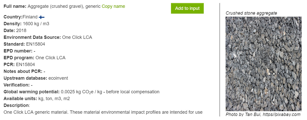
Task: Click the Available units line
Action: click(37, 99)
